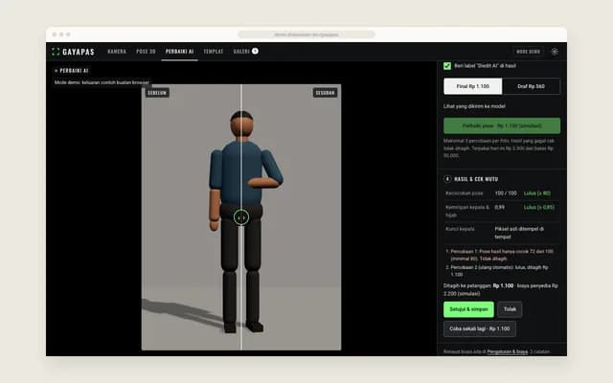Uncheck the 'Diedit AI' label checkbox
Image resolution: width=613 pixels, height=383 pixels.
(447, 66)
